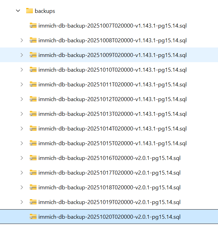Select immich-db-backup-20251019T020000-v2.0.1-pg15.14.sql
The width and height of the screenshot is (218, 227).
(x=109, y=202)
